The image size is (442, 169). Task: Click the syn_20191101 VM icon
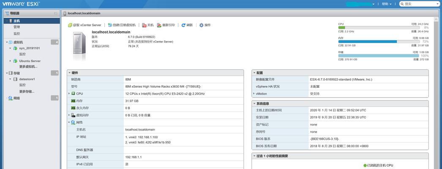[x=15, y=48]
